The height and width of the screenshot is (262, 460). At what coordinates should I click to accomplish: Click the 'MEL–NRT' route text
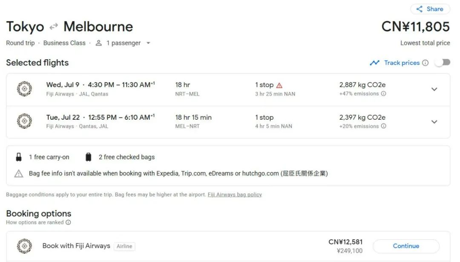(x=187, y=126)
